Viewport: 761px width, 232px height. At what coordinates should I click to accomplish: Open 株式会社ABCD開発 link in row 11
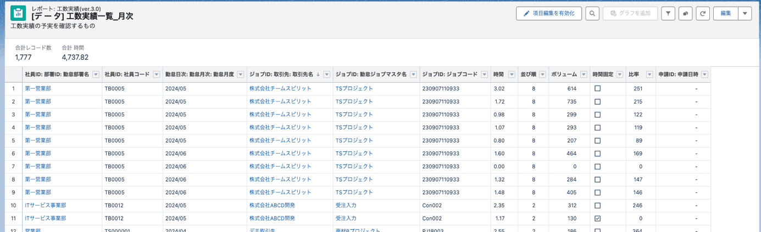point(272,218)
